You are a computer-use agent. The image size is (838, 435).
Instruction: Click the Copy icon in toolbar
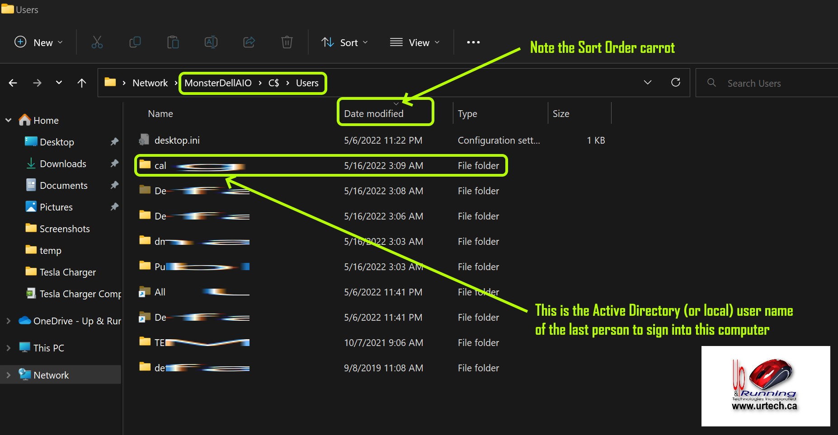[135, 42]
